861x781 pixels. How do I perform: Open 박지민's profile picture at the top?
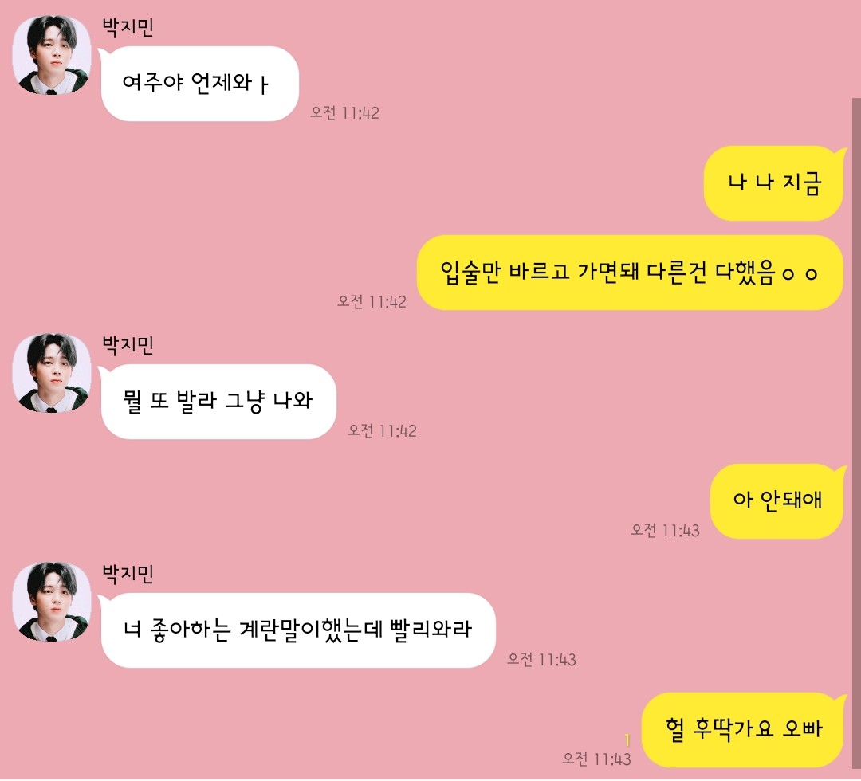click(52, 55)
